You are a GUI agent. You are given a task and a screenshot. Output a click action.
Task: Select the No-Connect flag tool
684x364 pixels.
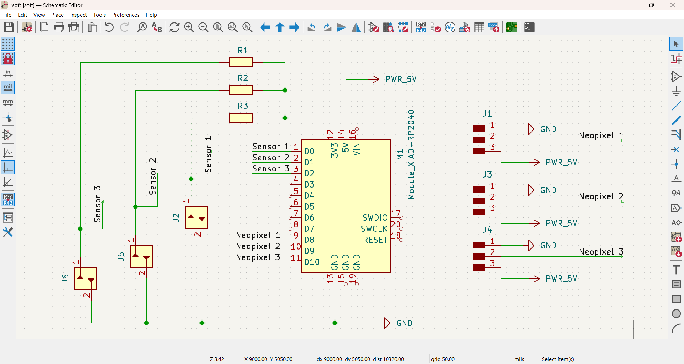pyautogui.click(x=676, y=150)
